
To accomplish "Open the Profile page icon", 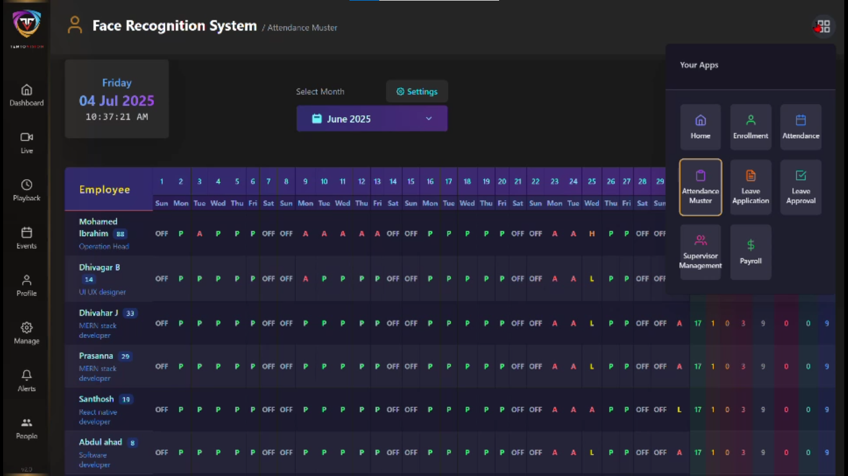I will click(x=27, y=285).
